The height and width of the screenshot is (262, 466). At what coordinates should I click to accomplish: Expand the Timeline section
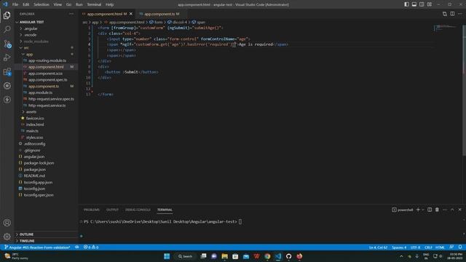pyautogui.click(x=27, y=241)
